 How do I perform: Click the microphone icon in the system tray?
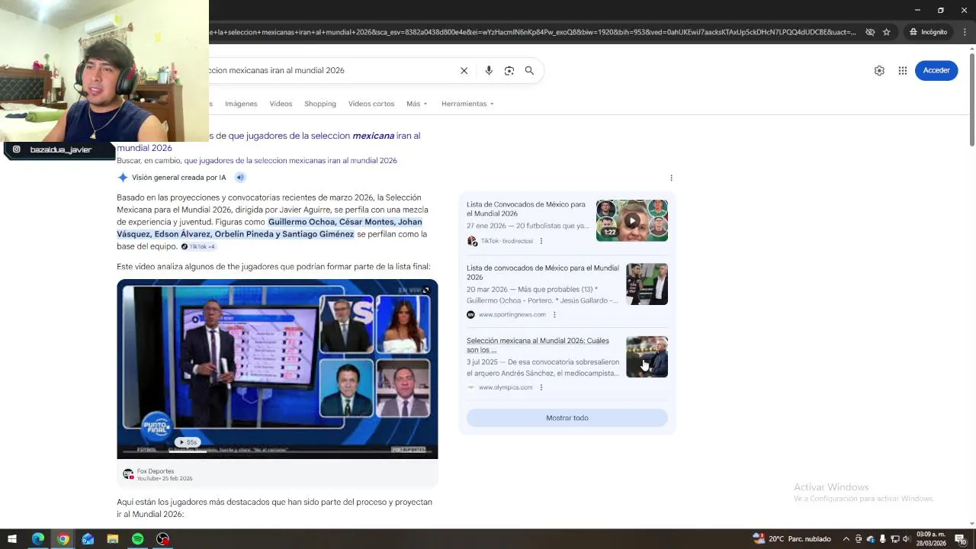pyautogui.click(x=883, y=539)
